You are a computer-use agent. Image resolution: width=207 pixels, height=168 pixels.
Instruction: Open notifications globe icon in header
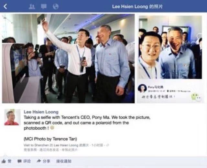55,6
